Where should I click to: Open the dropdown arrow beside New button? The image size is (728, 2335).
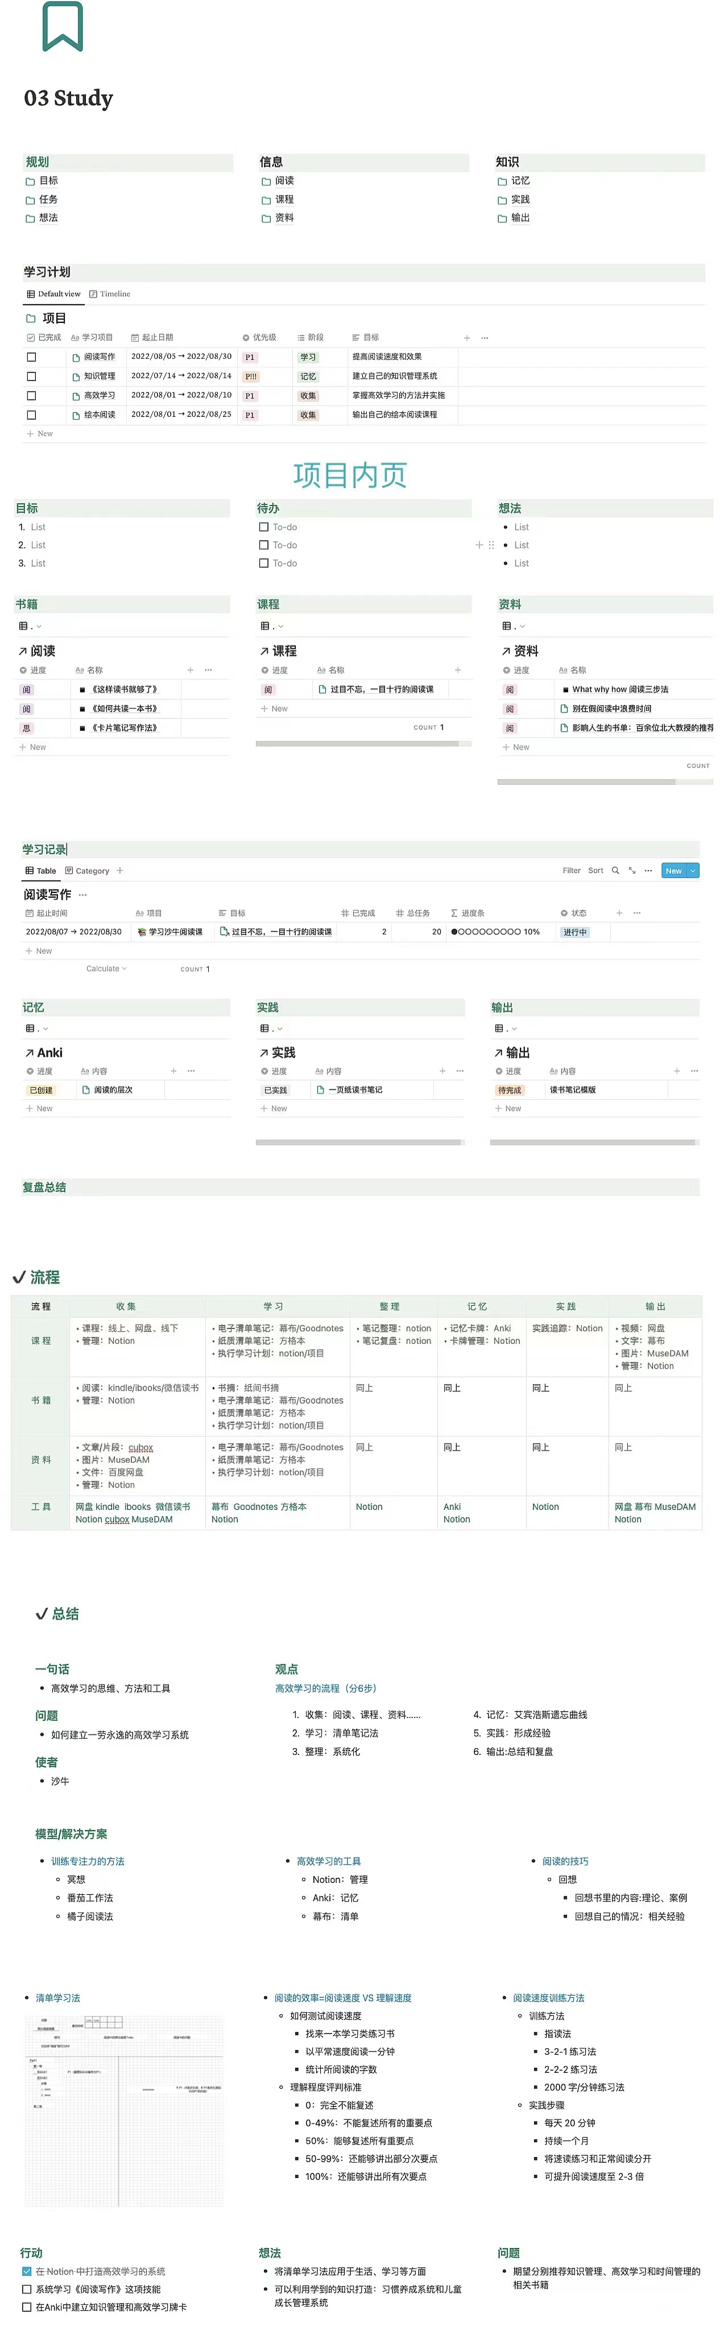click(693, 870)
